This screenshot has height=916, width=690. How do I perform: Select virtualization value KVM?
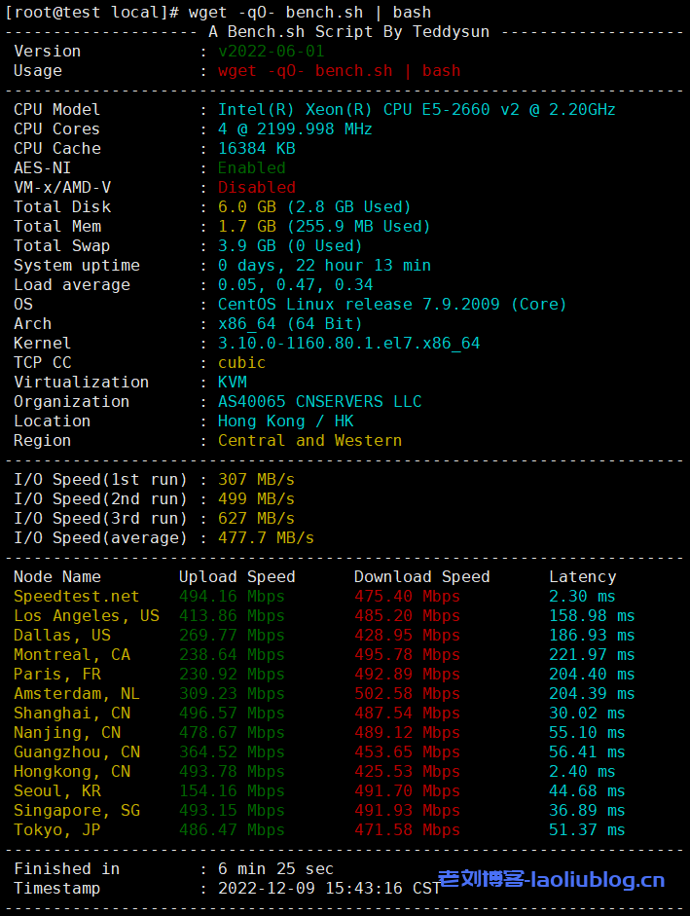tap(233, 382)
